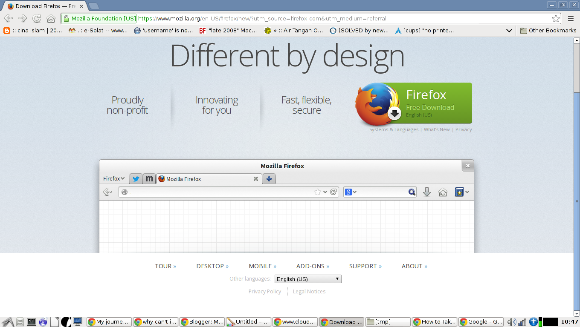Click the mockup bookmarks menu icon
580x327 pixels.
tap(459, 192)
